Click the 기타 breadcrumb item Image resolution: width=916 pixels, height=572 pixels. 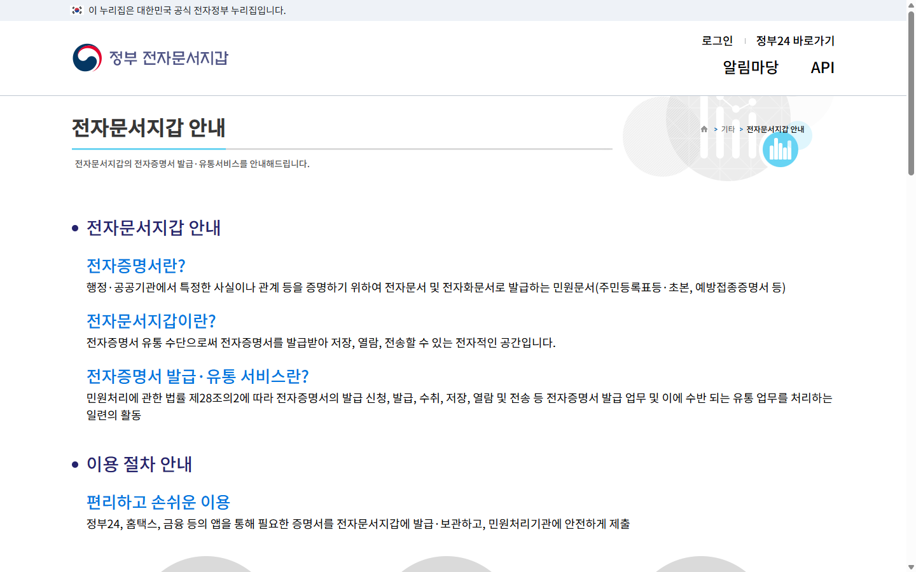pyautogui.click(x=728, y=129)
